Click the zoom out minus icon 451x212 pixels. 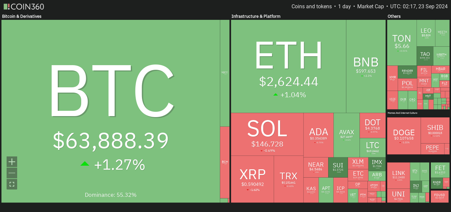[x=12, y=173]
